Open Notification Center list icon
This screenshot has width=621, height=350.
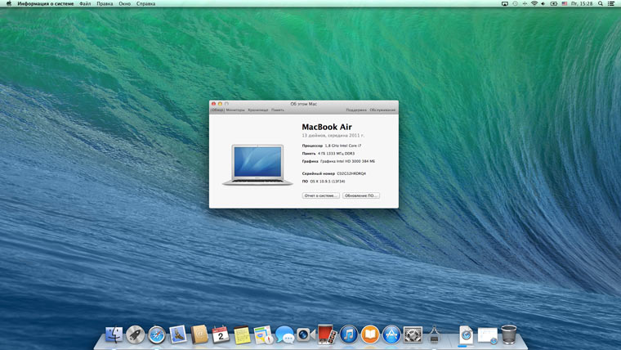[x=611, y=3]
